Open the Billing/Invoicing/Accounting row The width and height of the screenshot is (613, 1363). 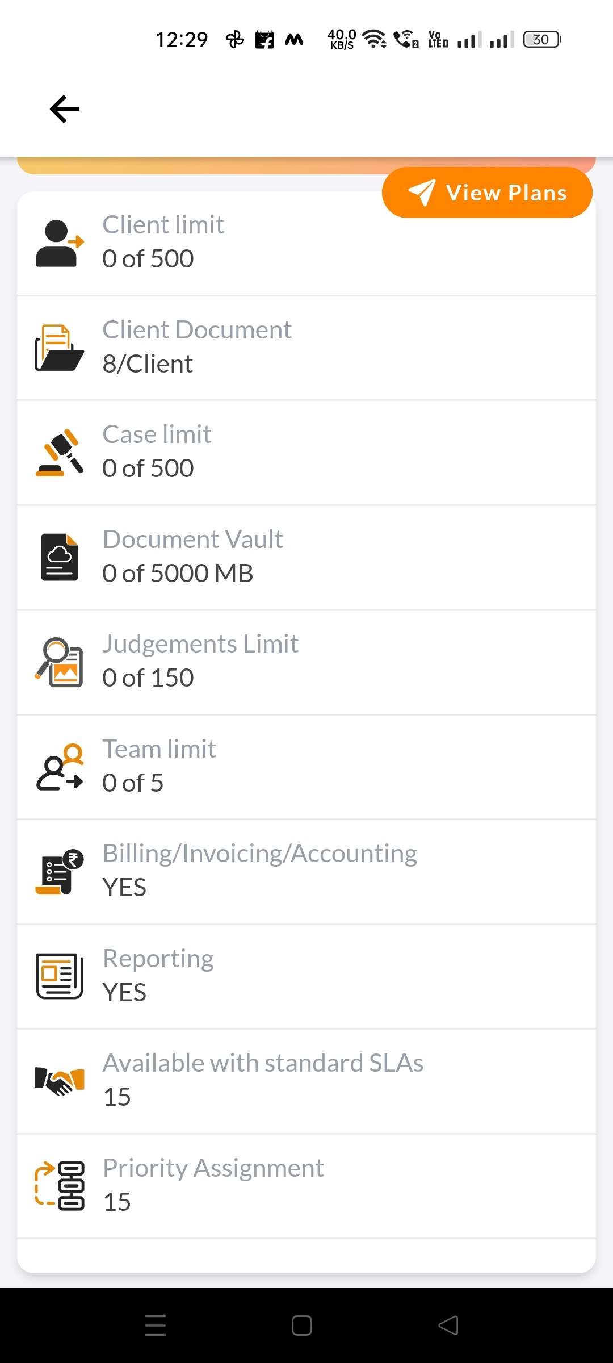click(x=306, y=872)
